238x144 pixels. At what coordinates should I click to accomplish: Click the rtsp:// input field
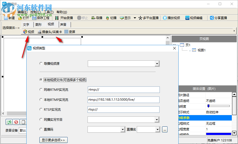coord(124,110)
